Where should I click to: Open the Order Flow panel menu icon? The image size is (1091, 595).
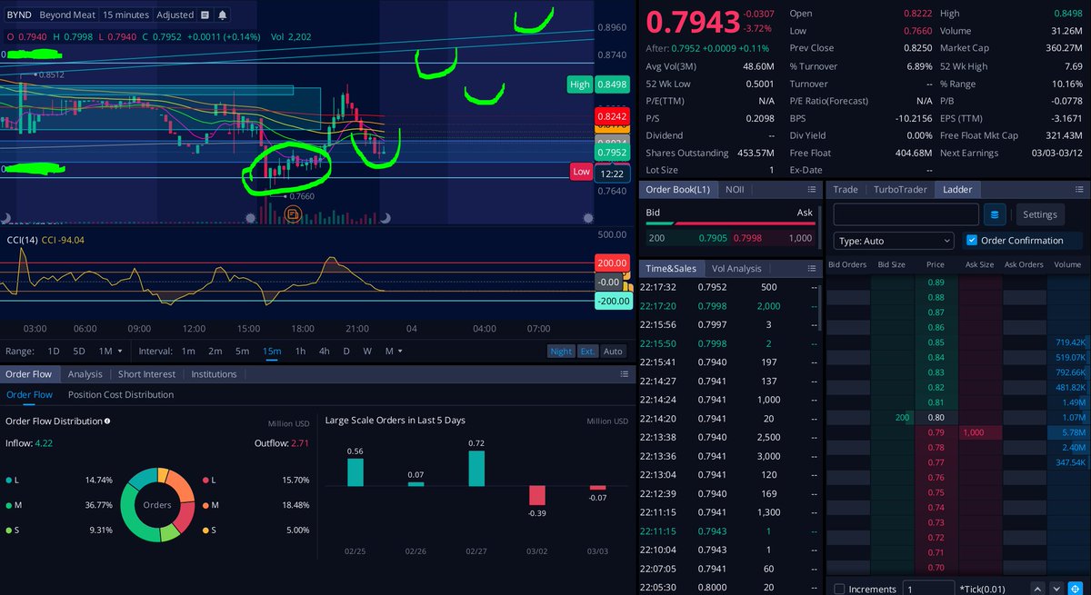pos(624,374)
